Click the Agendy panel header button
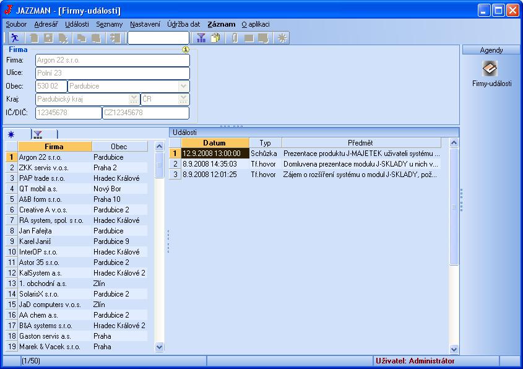523x369 pixels. tap(491, 50)
